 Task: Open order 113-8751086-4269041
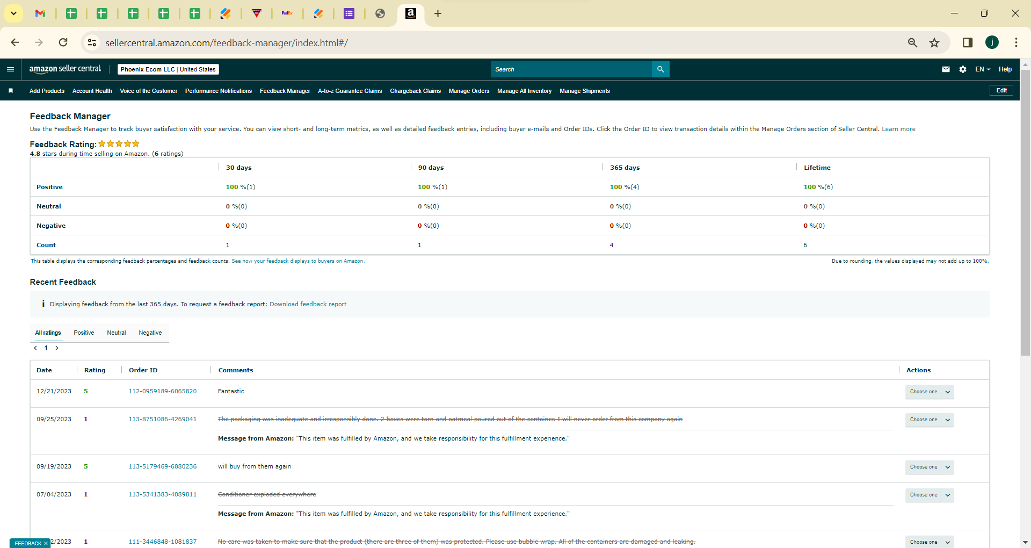[163, 419]
